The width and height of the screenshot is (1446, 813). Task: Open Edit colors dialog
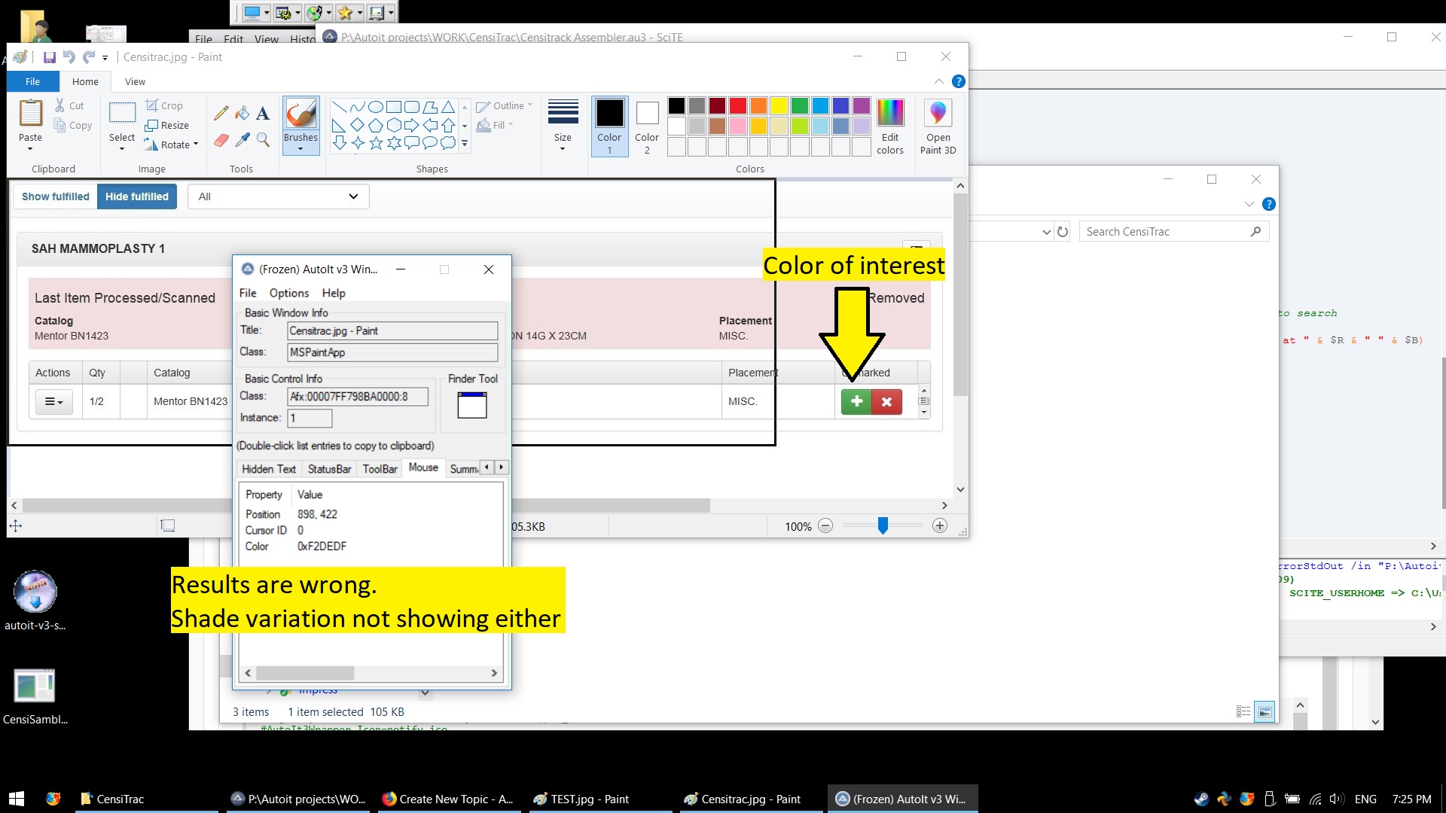tap(890, 126)
